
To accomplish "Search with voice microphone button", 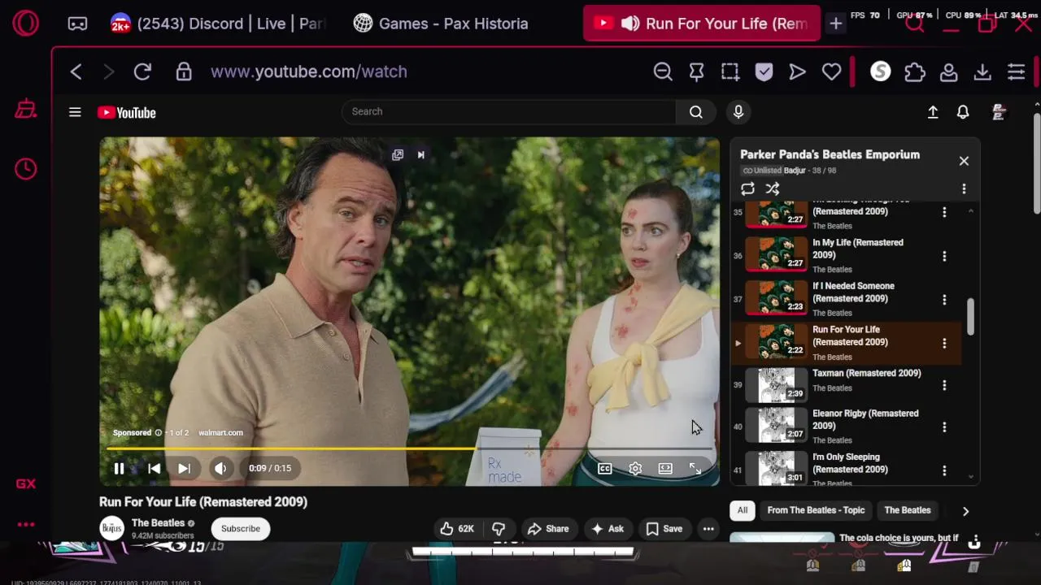I will tap(738, 112).
